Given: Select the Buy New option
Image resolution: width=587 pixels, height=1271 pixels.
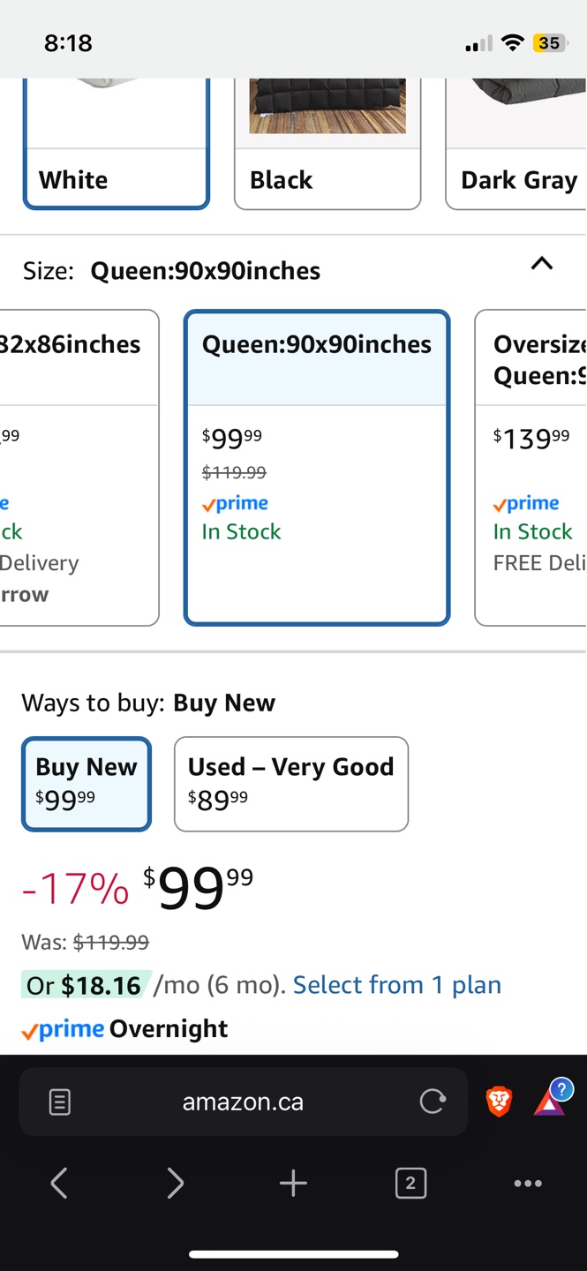Looking at the screenshot, I should point(87,784).
